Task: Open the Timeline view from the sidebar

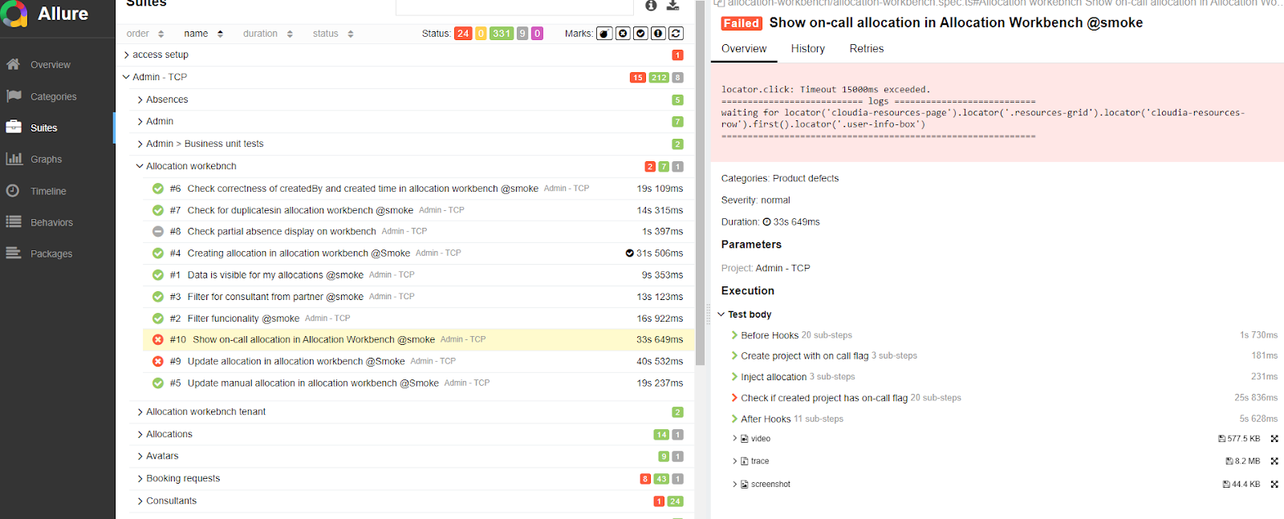Action: tap(48, 191)
